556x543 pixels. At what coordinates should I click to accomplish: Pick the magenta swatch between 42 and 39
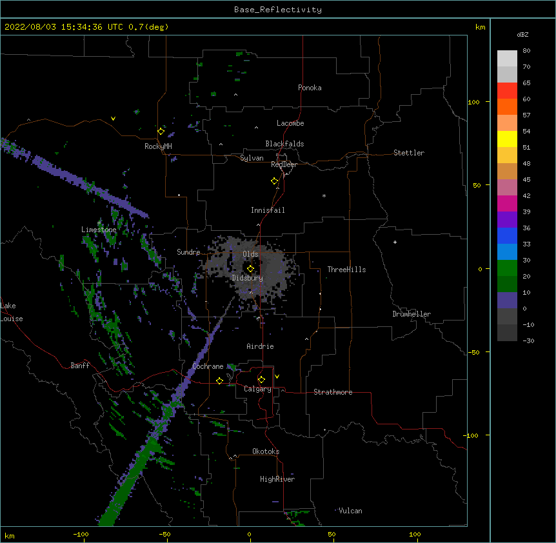point(507,203)
